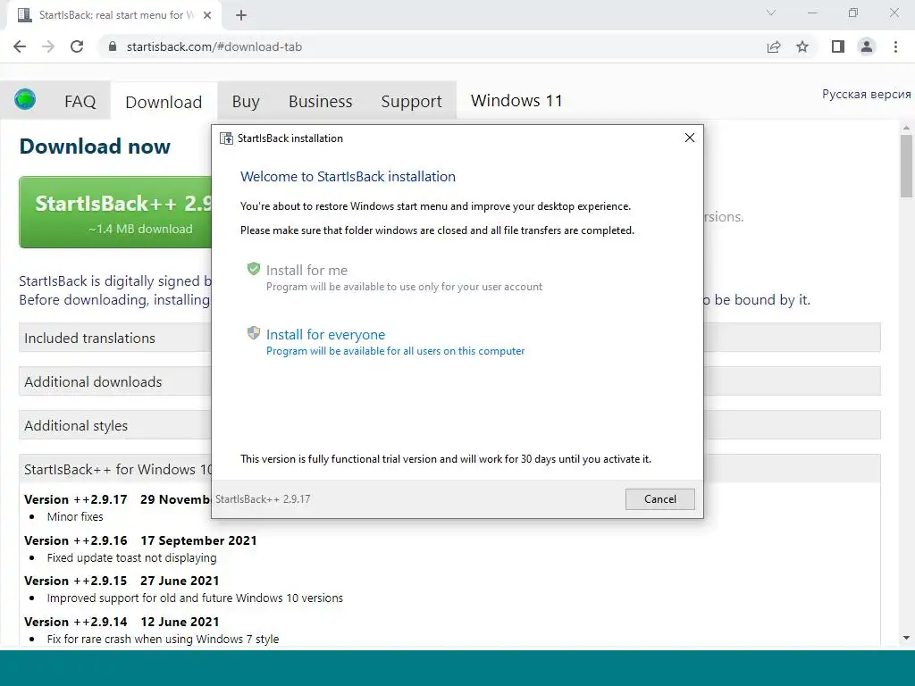The width and height of the screenshot is (915, 686).
Task: Open a new tab with the plus icon
Action: (x=241, y=15)
